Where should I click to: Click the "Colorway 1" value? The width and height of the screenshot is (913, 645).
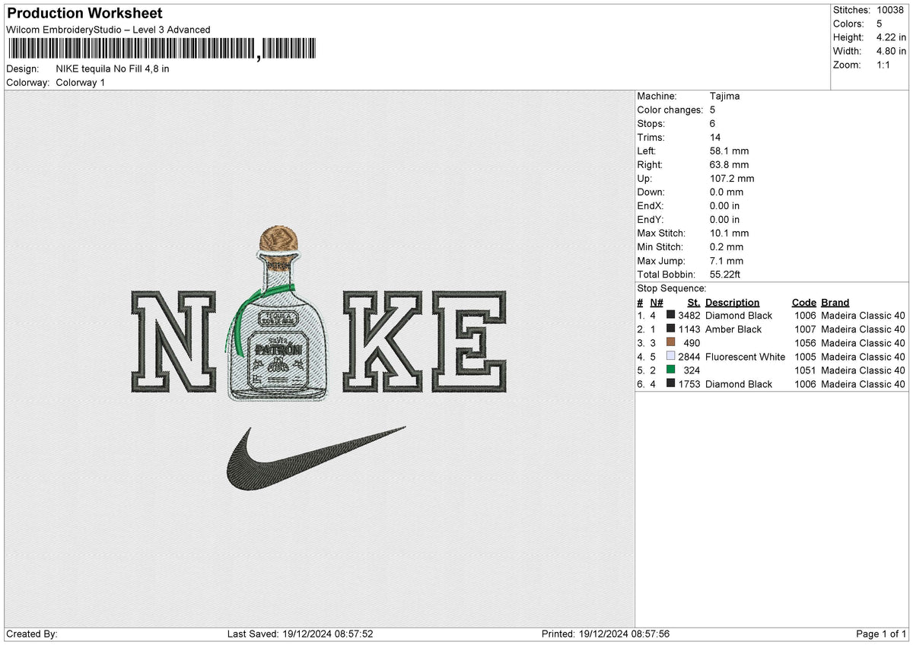coord(81,82)
